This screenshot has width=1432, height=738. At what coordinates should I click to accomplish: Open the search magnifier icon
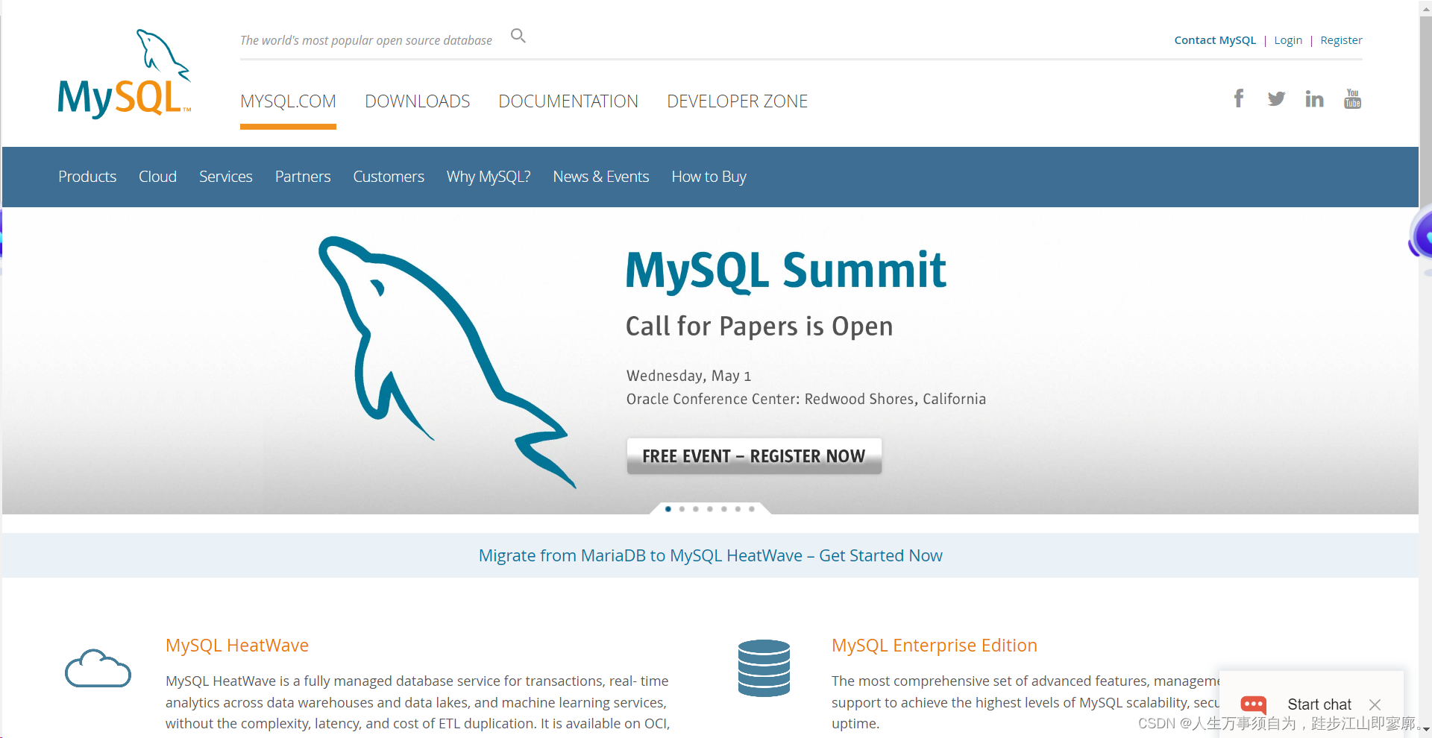coord(518,36)
